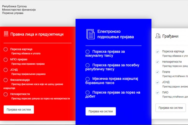This screenshot has height=125, width=188.
Task: Select МПО пријаве item
Action: (x=19, y=59)
